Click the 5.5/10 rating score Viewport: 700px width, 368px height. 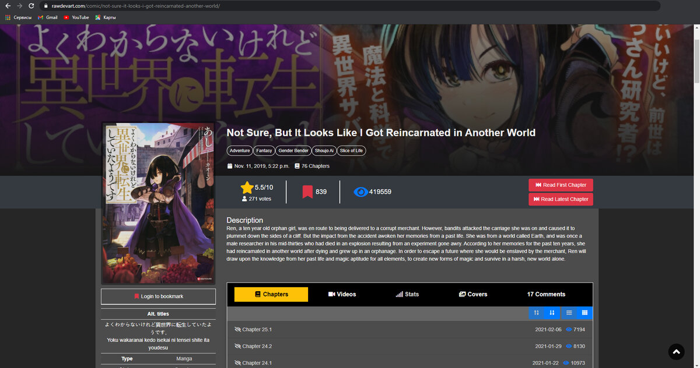[x=264, y=187]
